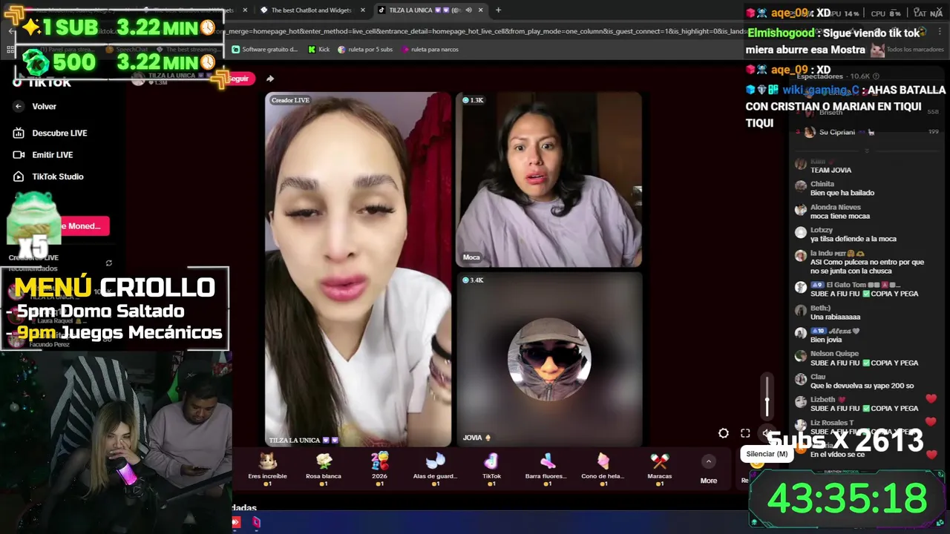950x534 pixels.
Task: Open ruleta por 5 subs bookmark
Action: click(365, 50)
